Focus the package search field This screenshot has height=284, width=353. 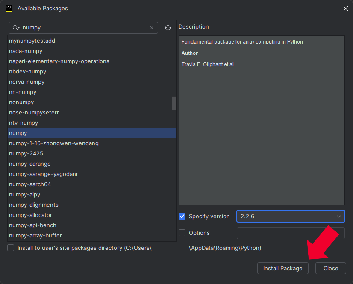[83, 28]
